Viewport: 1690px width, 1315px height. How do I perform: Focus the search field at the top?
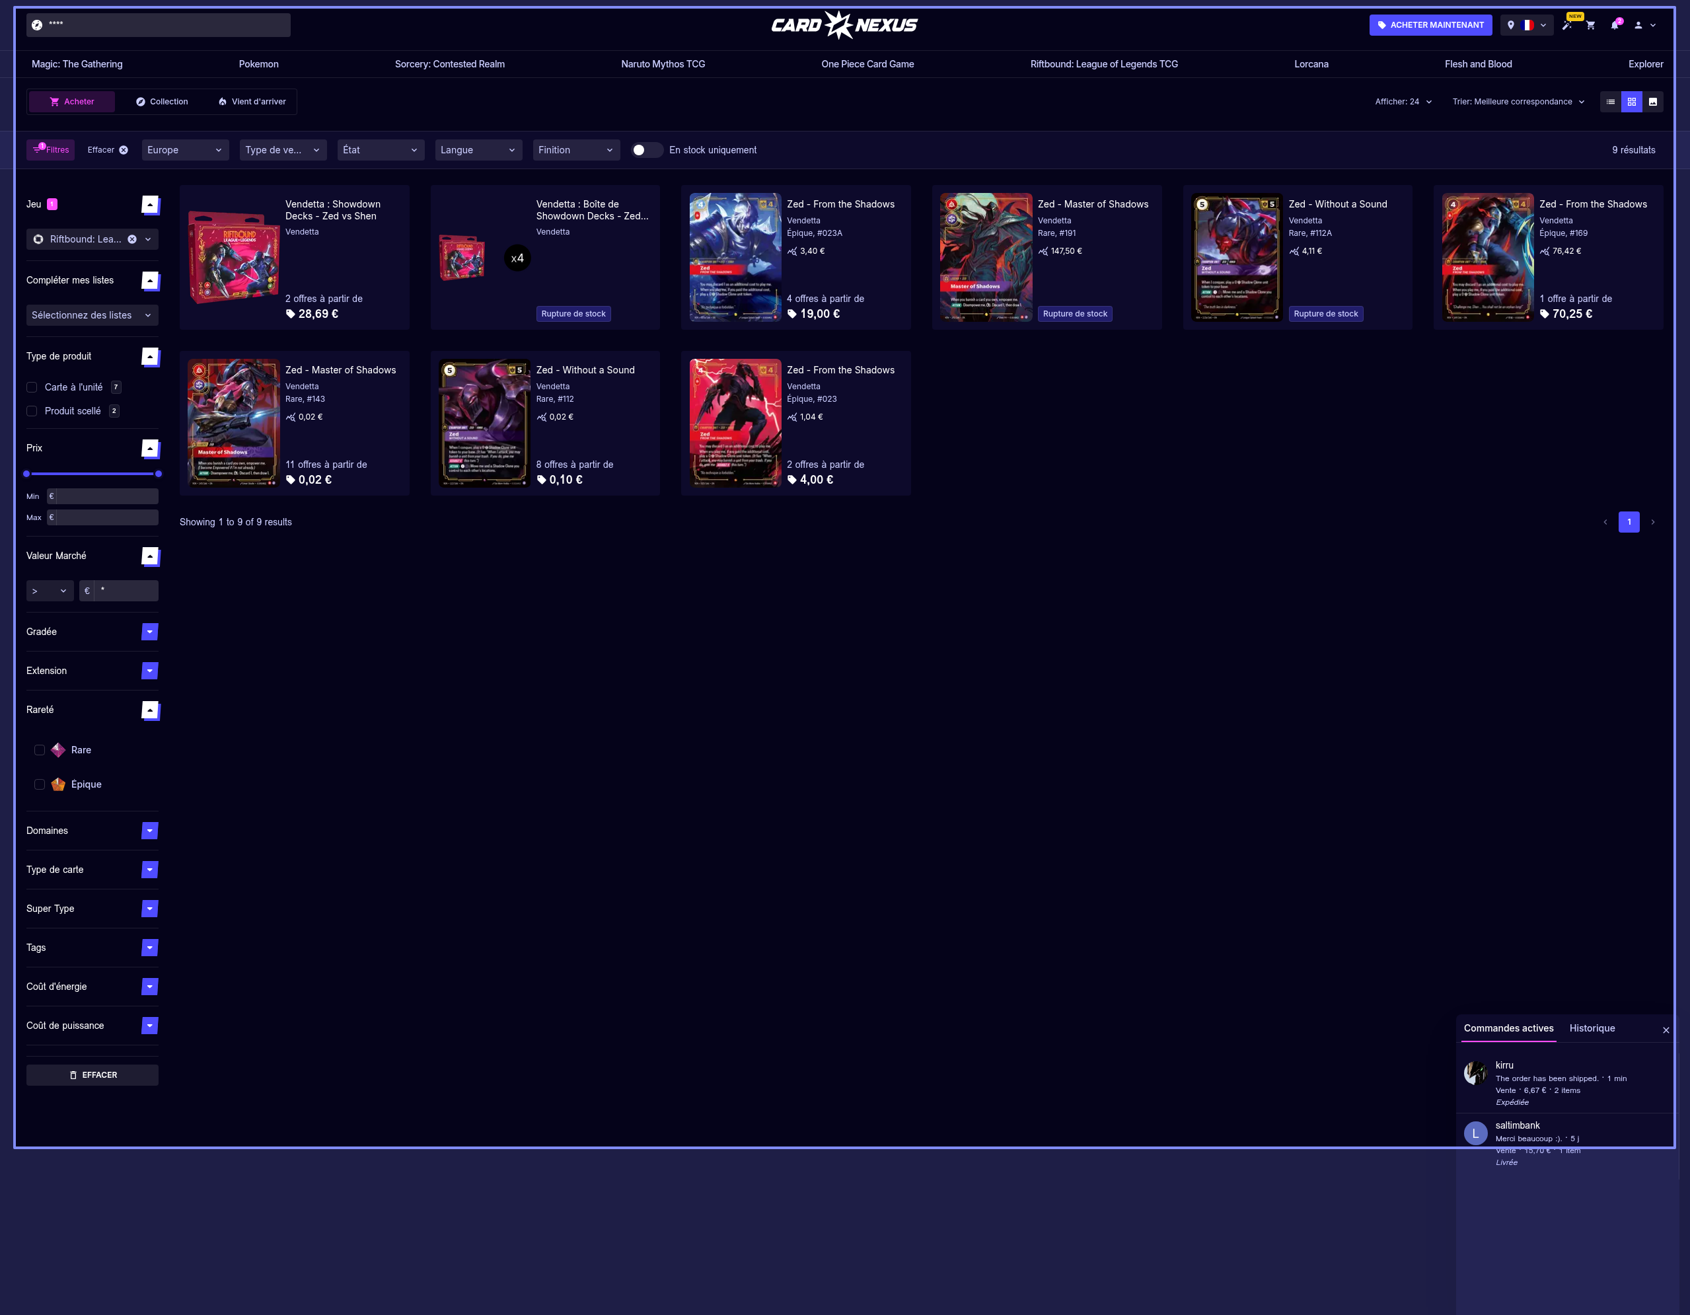pyautogui.click(x=159, y=24)
